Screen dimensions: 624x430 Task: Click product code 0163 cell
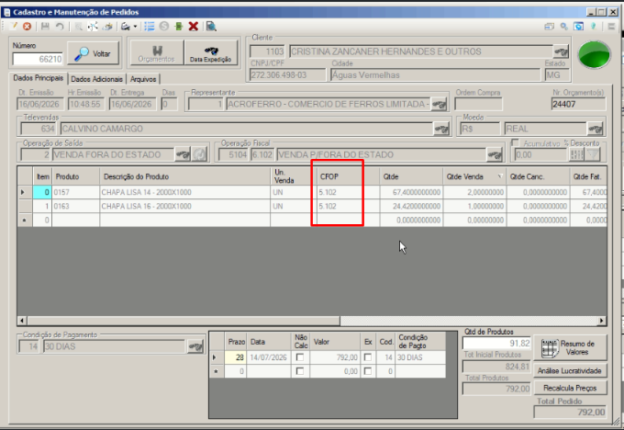tap(75, 206)
